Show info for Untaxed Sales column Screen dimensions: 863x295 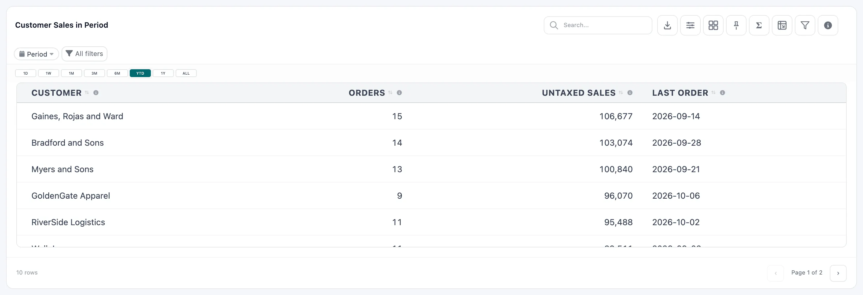[x=630, y=92]
